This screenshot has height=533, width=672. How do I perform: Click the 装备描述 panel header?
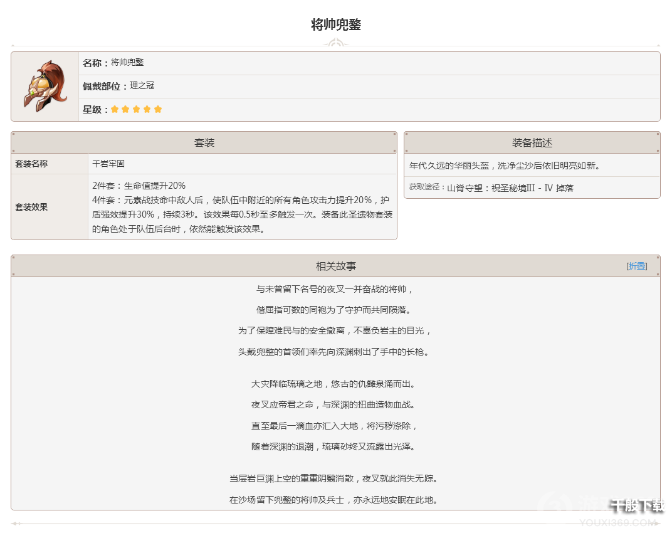point(532,143)
